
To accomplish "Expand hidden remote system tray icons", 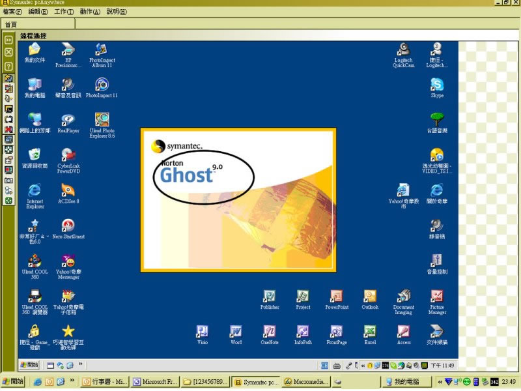I will (363, 366).
